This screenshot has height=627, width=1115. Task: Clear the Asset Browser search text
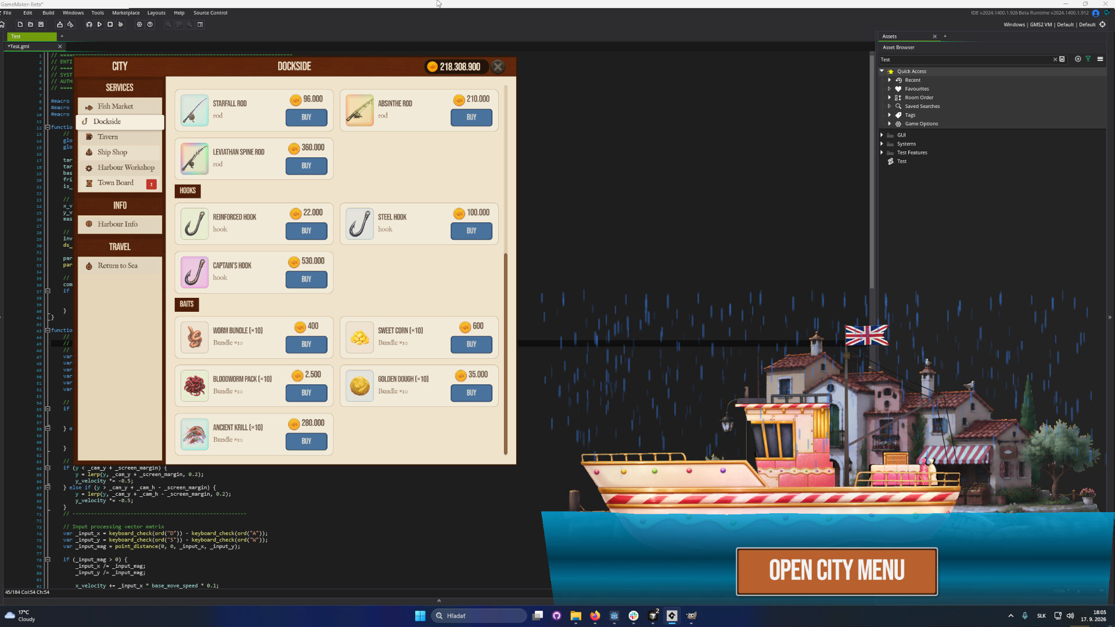[1055, 59]
